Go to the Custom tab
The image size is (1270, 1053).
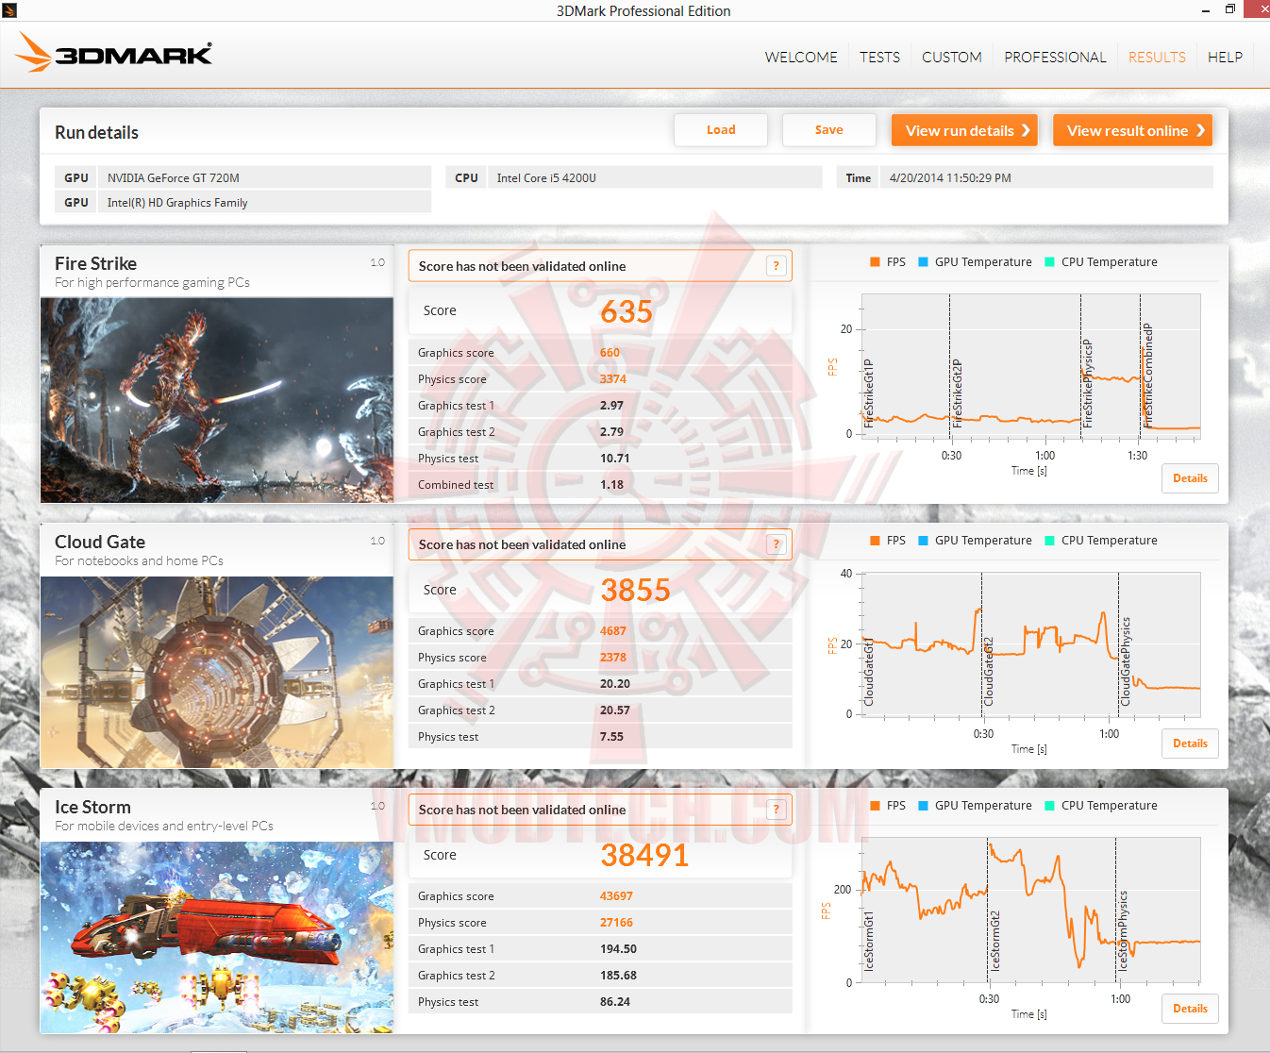[x=952, y=58]
